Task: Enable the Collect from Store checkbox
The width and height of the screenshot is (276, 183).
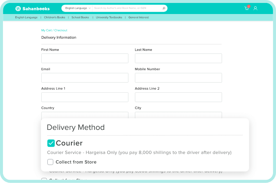Action: click(x=50, y=162)
